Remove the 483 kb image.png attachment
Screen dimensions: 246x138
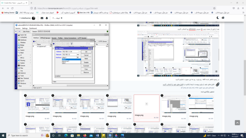[25, 95]
